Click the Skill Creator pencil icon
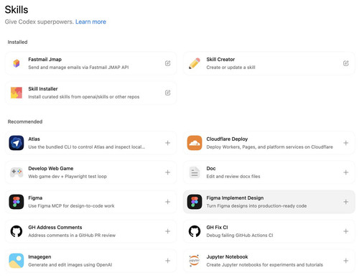The width and height of the screenshot is (359, 278). pos(195,63)
